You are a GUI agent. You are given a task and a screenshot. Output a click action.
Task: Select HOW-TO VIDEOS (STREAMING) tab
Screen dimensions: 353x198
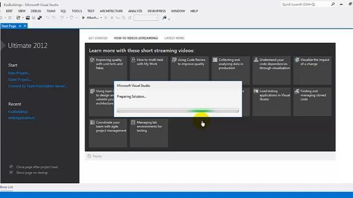tap(136, 38)
